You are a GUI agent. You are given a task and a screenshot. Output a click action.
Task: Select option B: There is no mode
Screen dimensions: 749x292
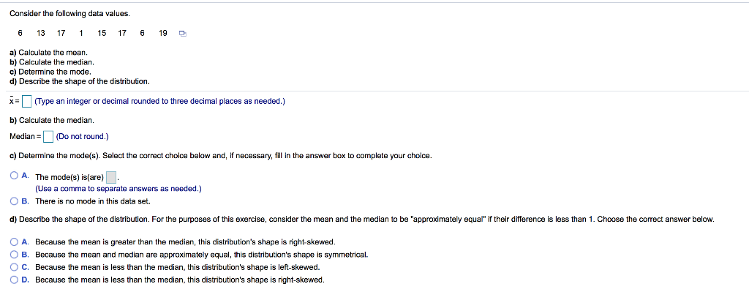click(x=15, y=201)
